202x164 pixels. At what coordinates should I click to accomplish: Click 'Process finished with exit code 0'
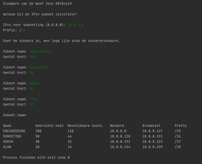(36, 158)
